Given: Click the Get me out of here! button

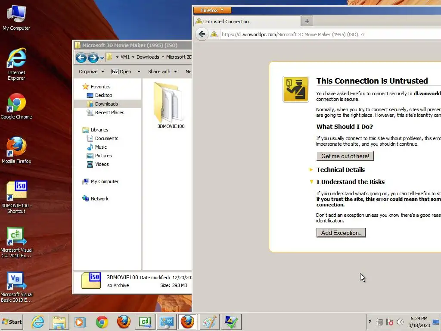Looking at the screenshot, I should (x=345, y=156).
